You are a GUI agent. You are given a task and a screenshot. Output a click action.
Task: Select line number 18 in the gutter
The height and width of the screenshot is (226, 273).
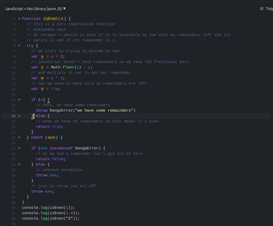point(13,110)
